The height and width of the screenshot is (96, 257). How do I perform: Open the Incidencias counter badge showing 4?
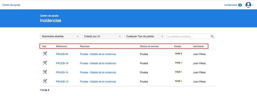click(240, 5)
